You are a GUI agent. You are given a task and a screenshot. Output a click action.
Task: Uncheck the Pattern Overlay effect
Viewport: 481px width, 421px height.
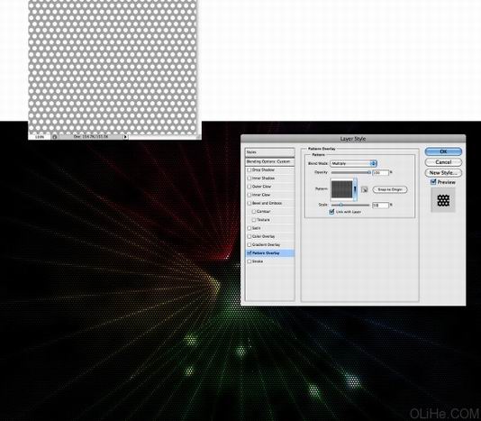(250, 253)
